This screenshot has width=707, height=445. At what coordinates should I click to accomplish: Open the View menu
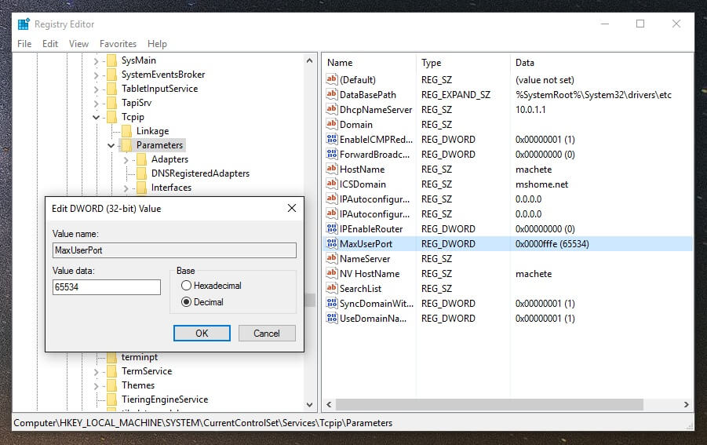tap(78, 44)
